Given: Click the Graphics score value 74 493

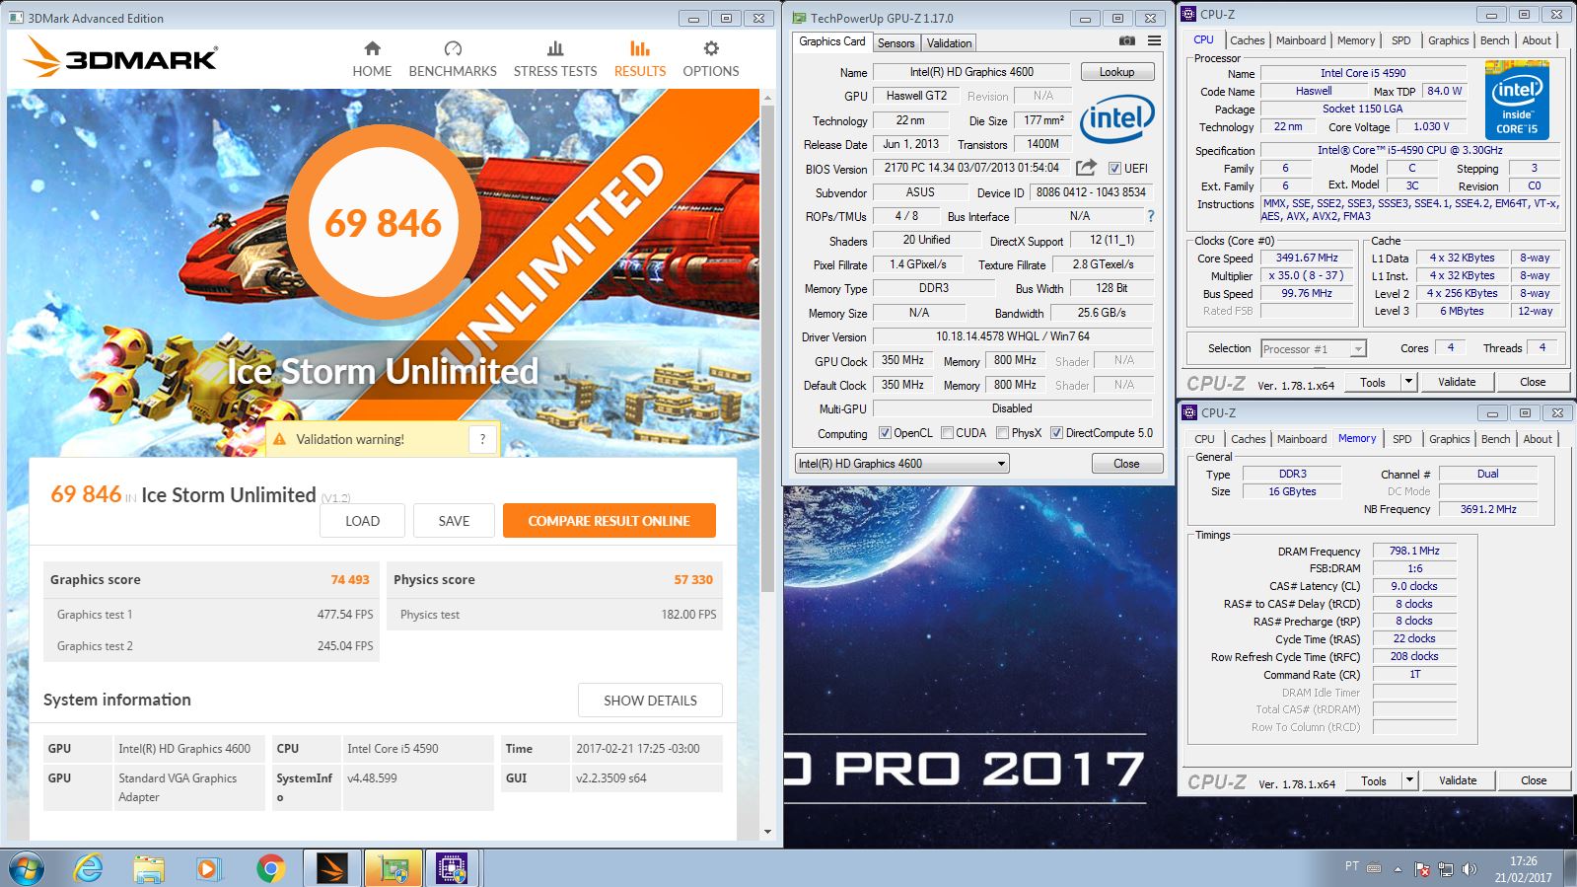Looking at the screenshot, I should (x=350, y=580).
